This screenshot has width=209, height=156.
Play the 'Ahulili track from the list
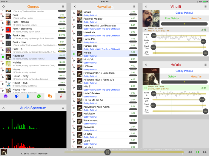tap(74, 13)
